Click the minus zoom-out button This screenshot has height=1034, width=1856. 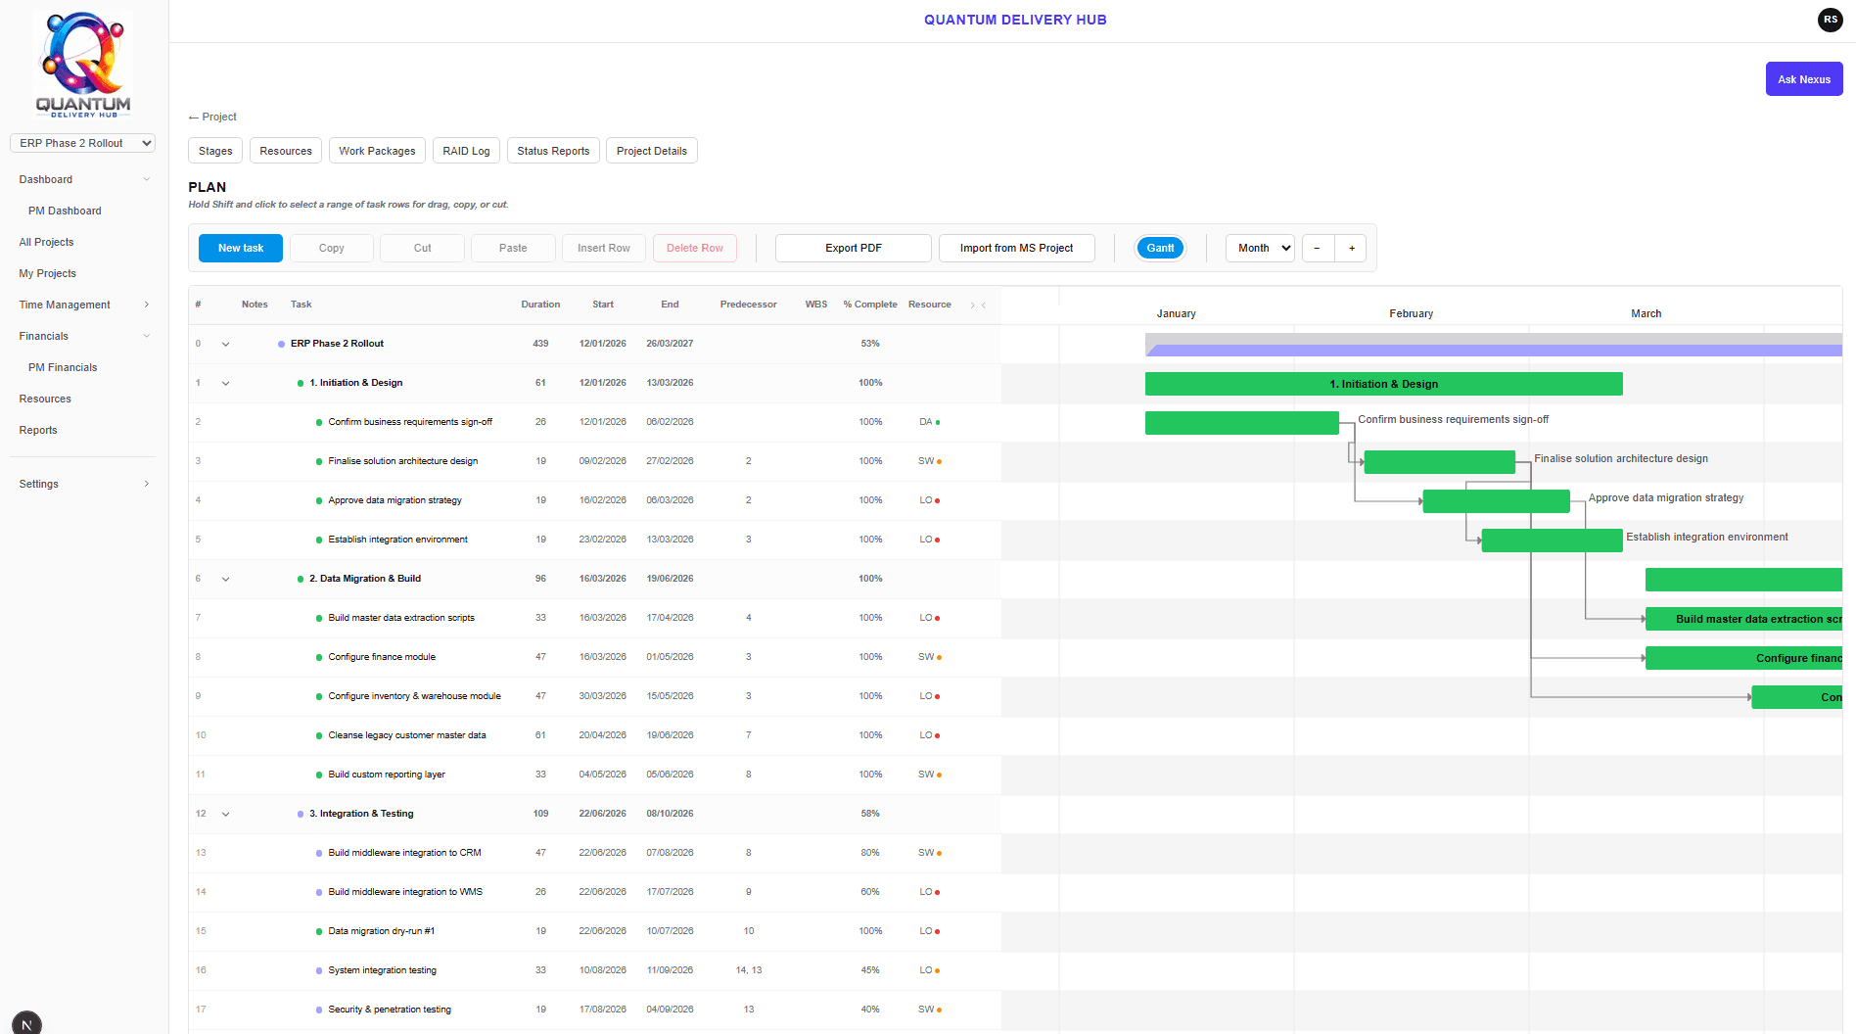tap(1318, 248)
